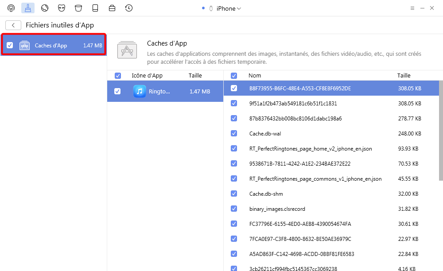Open the Silent Clean wireless icon in toolbar
Screen dimensions: 443x271
tap(11, 8)
